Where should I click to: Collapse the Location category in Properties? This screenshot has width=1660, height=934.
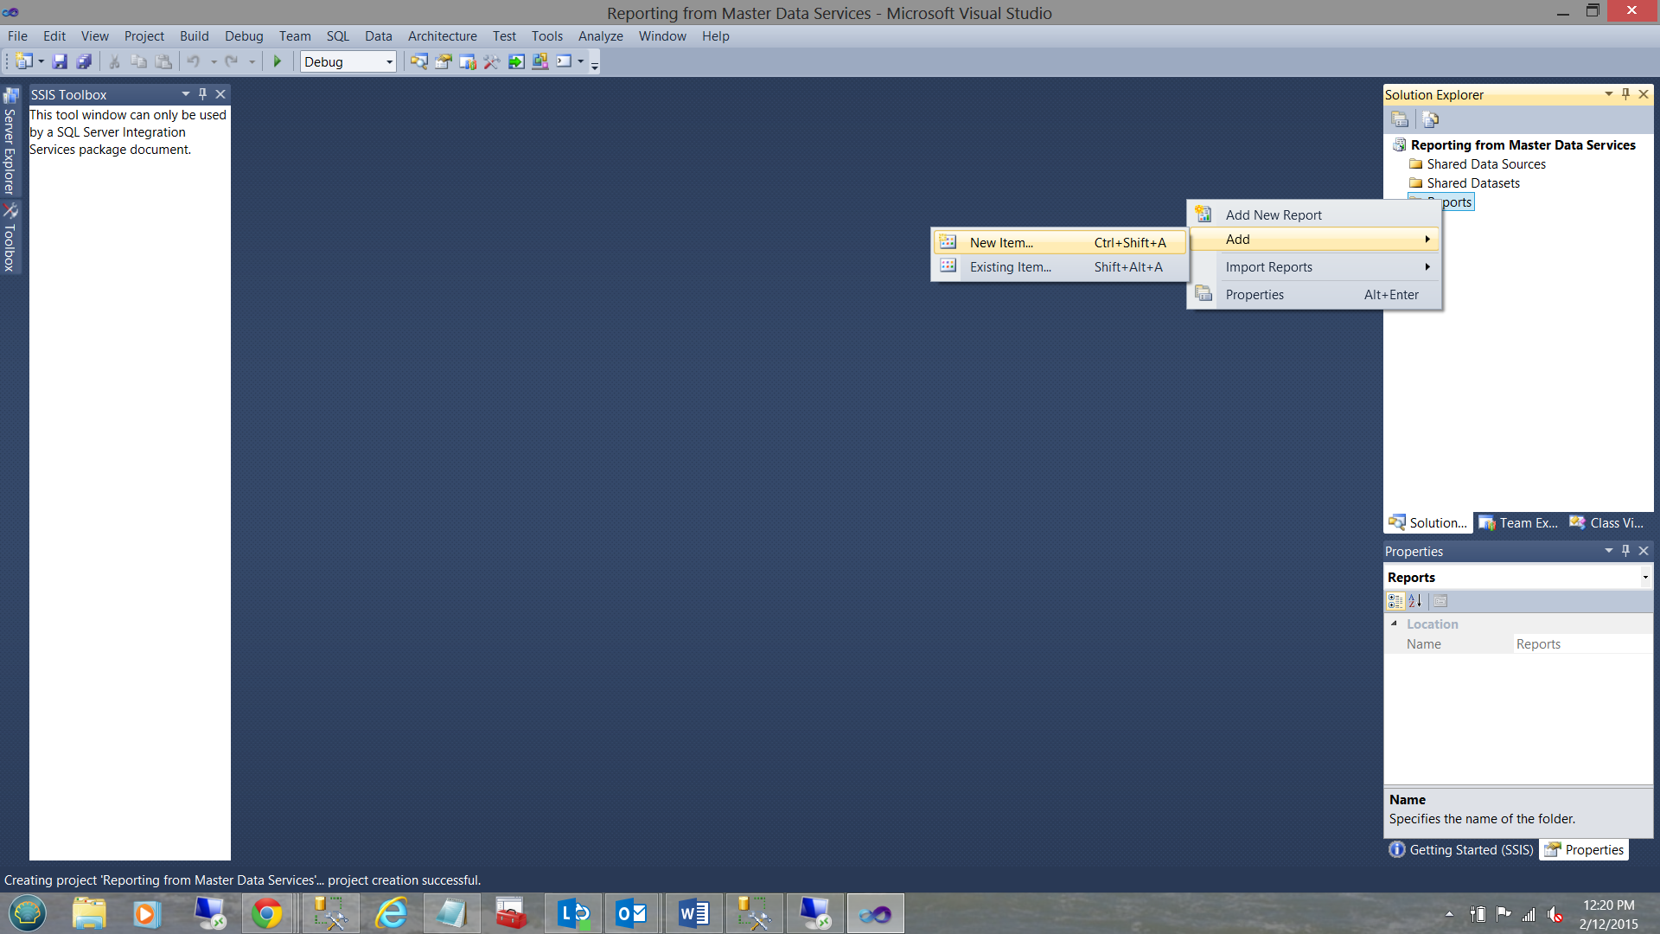pyautogui.click(x=1394, y=624)
